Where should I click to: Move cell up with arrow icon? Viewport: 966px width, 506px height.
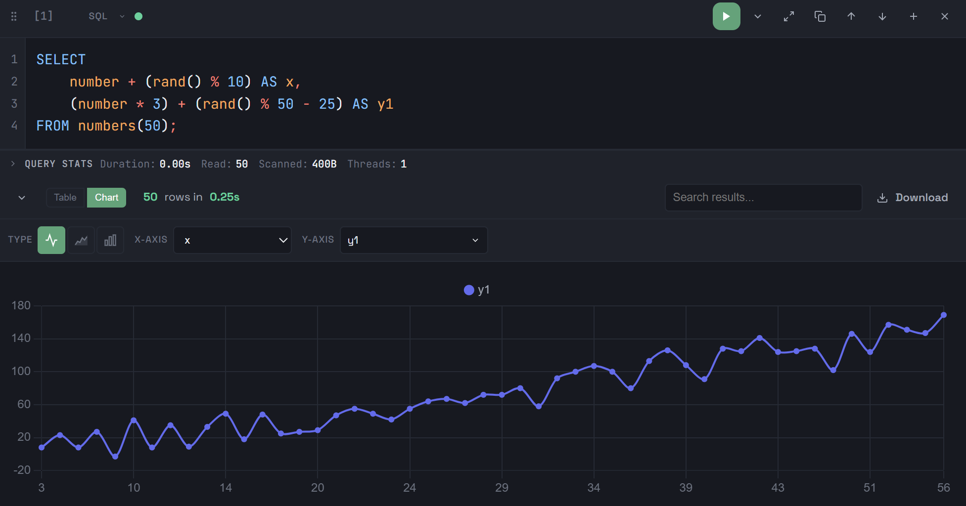click(851, 16)
